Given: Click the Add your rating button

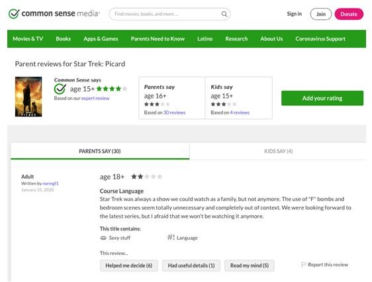Looking at the screenshot, I should pos(322,98).
